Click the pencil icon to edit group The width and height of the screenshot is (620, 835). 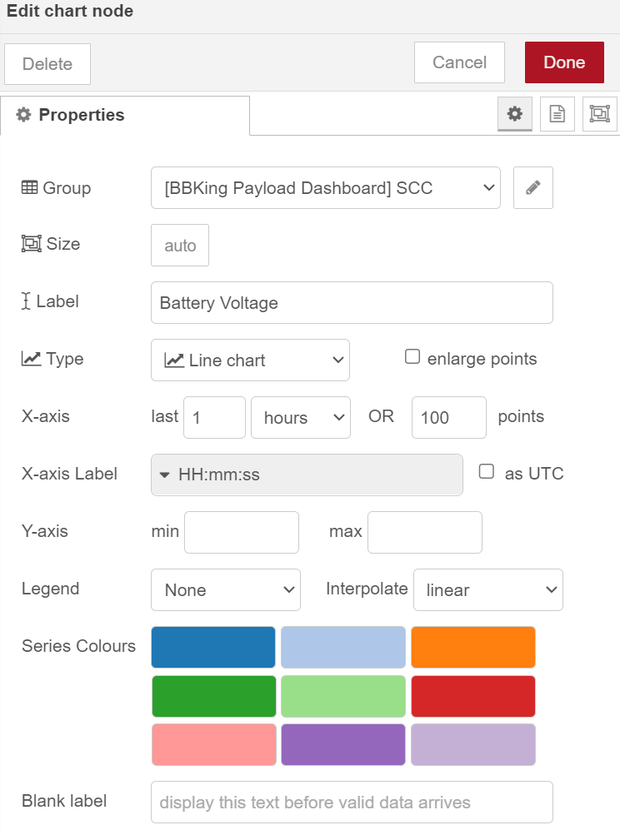point(533,188)
